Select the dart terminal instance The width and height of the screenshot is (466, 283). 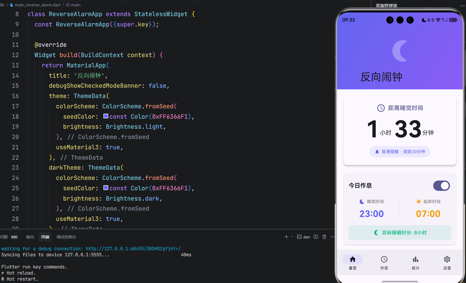pos(303,237)
